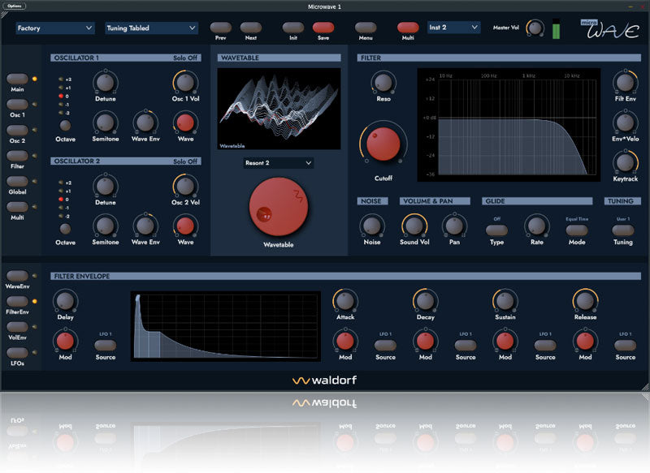Screen dimensions: 650x473
Task: Click the Options button in title bar
Action: click(14, 6)
